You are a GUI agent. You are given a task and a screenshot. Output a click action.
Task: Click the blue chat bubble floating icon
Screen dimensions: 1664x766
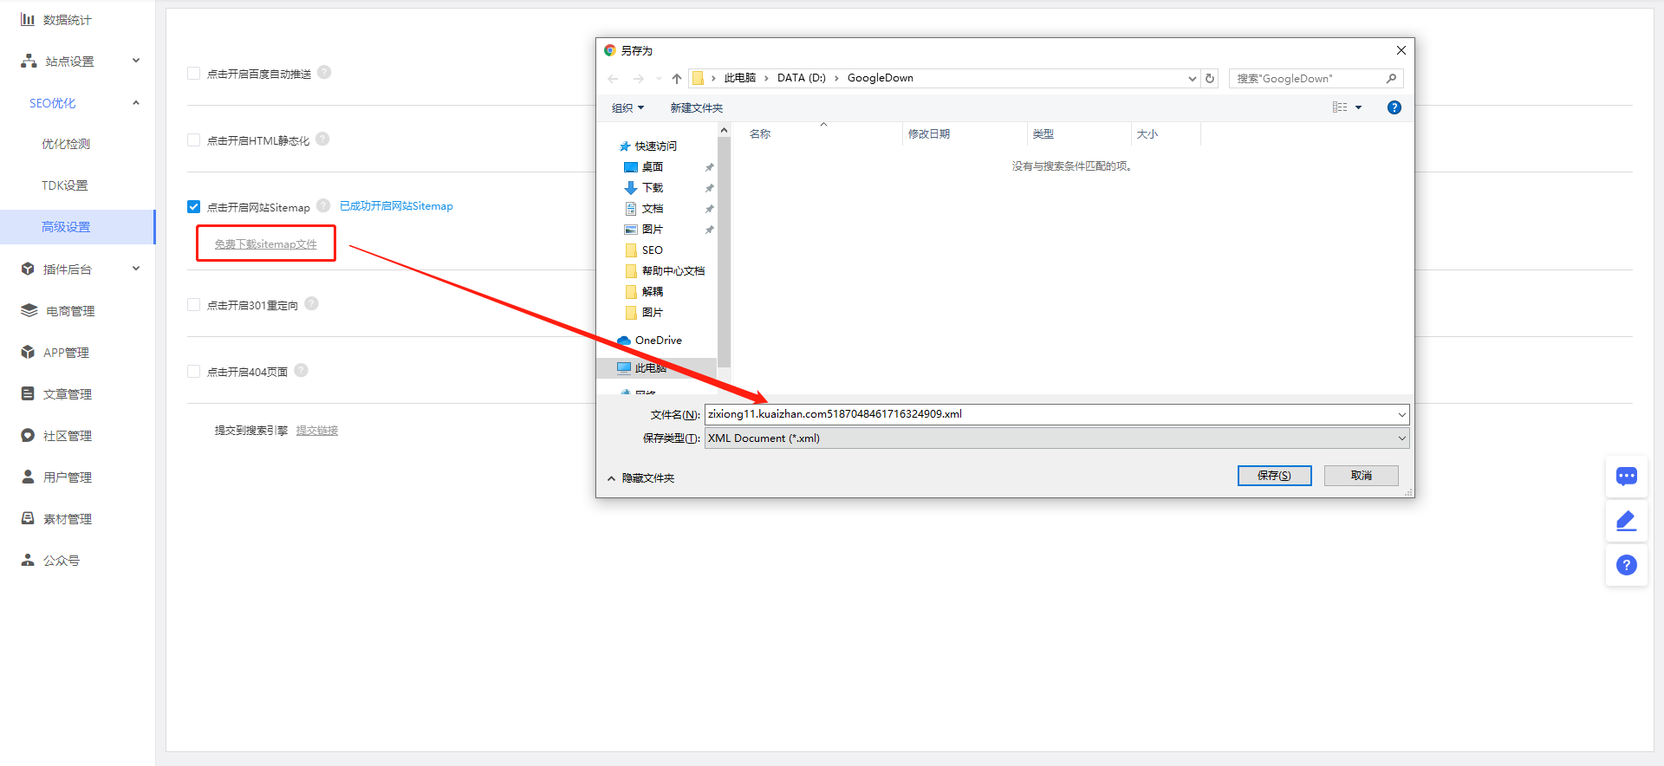tap(1626, 476)
